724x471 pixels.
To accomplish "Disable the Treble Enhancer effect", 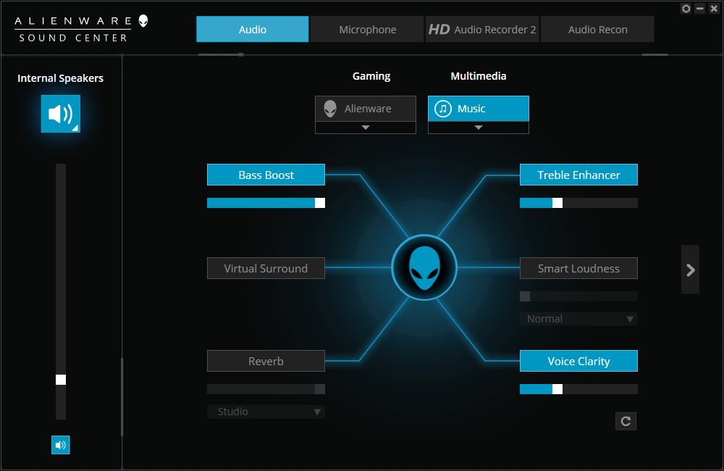I will 578,175.
